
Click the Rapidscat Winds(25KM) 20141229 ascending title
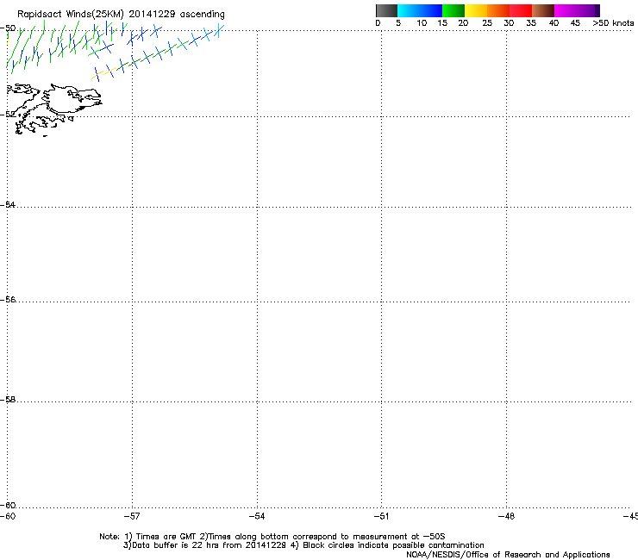click(x=121, y=15)
